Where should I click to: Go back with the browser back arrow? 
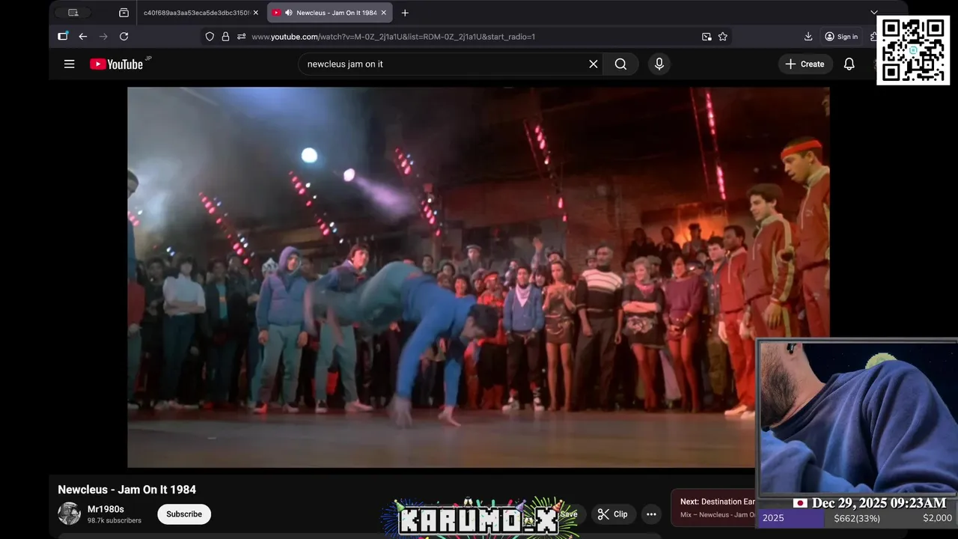click(x=83, y=37)
